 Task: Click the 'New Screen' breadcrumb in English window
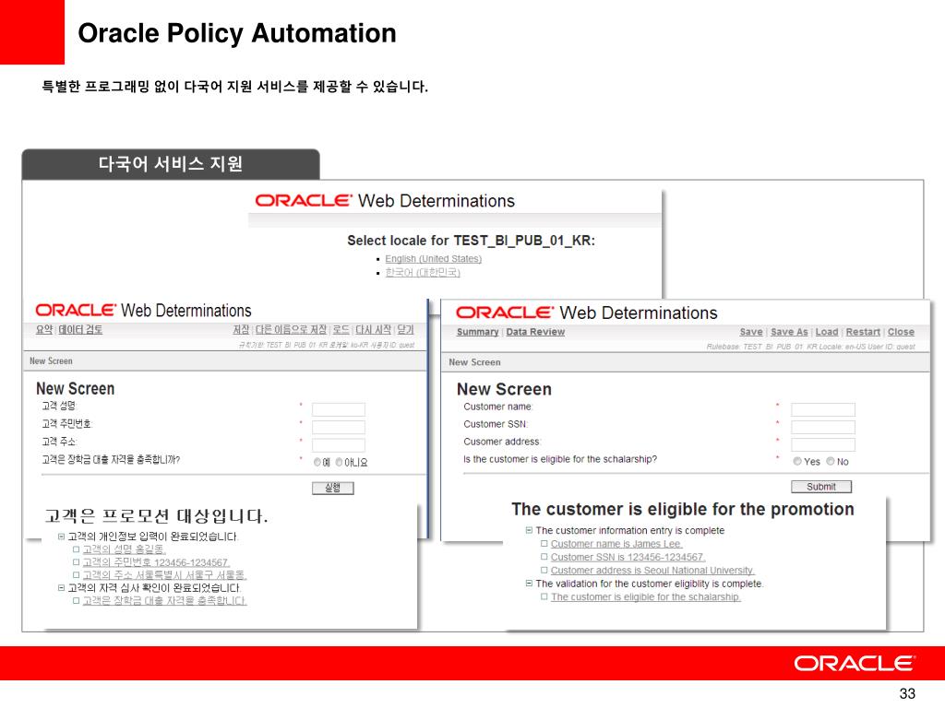click(x=474, y=362)
